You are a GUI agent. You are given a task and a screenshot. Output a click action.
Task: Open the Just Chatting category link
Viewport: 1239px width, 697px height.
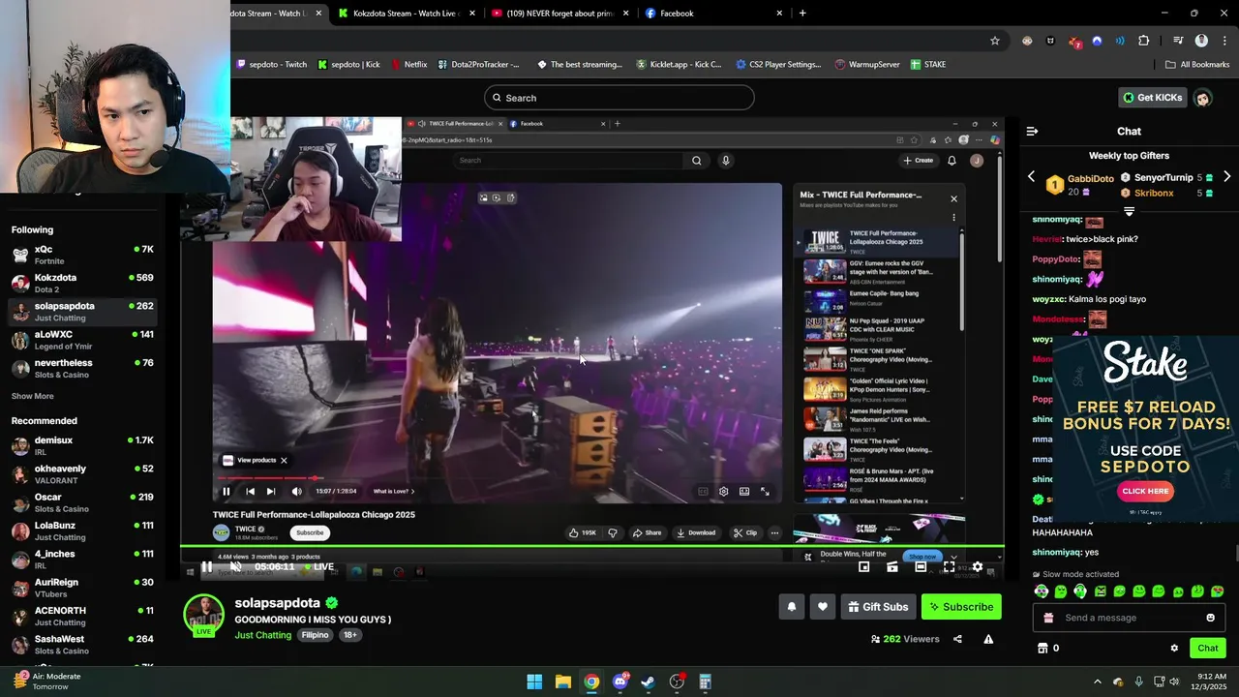click(262, 635)
